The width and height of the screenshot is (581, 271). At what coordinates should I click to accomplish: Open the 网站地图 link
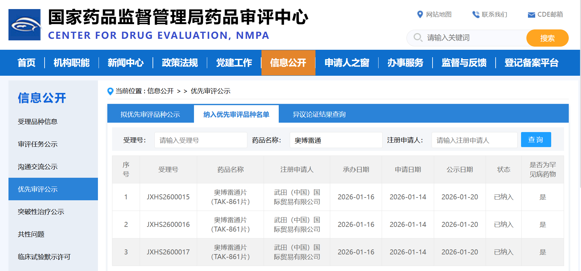(439, 14)
